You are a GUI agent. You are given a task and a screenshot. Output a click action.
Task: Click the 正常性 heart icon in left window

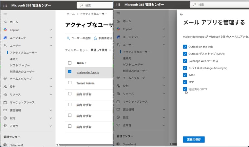click(5, 126)
